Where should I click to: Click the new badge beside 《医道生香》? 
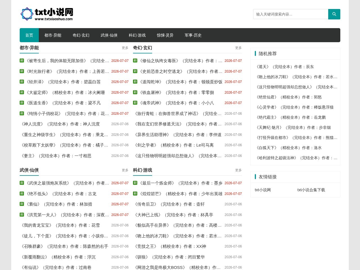pos(22,103)
